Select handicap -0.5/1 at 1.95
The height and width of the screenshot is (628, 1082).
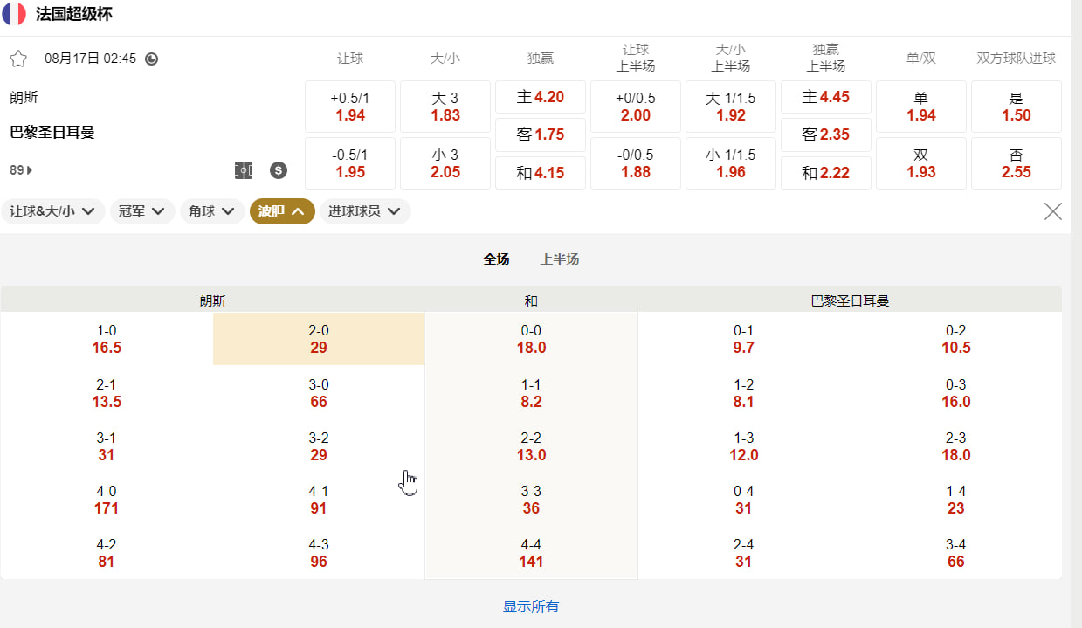(350, 163)
